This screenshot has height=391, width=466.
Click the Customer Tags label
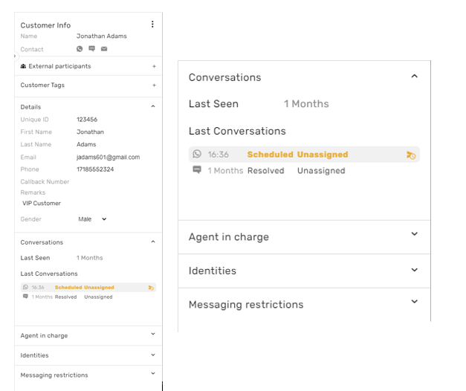[42, 85]
